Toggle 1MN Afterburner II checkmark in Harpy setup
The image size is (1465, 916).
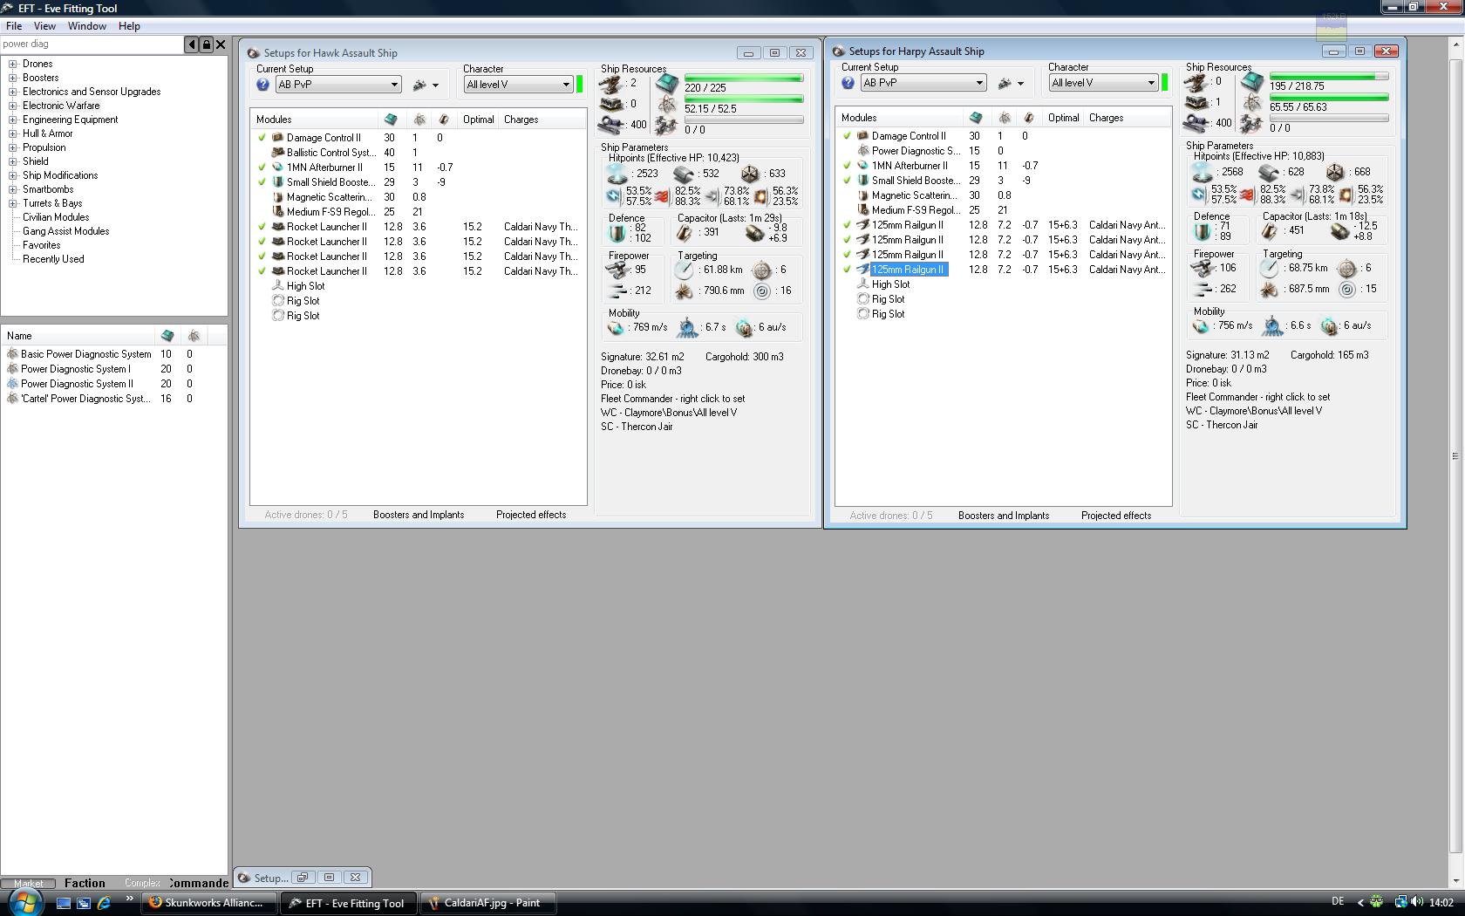pos(847,166)
